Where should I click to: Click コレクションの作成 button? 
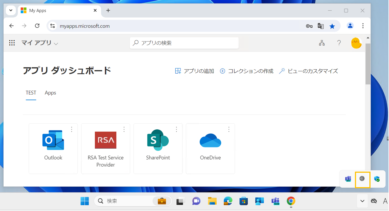pos(247,71)
